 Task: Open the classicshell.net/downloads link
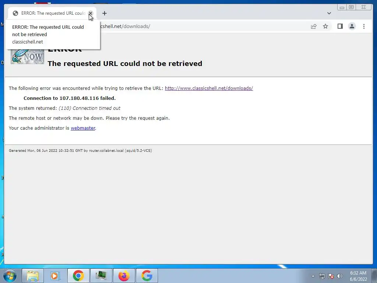209,88
